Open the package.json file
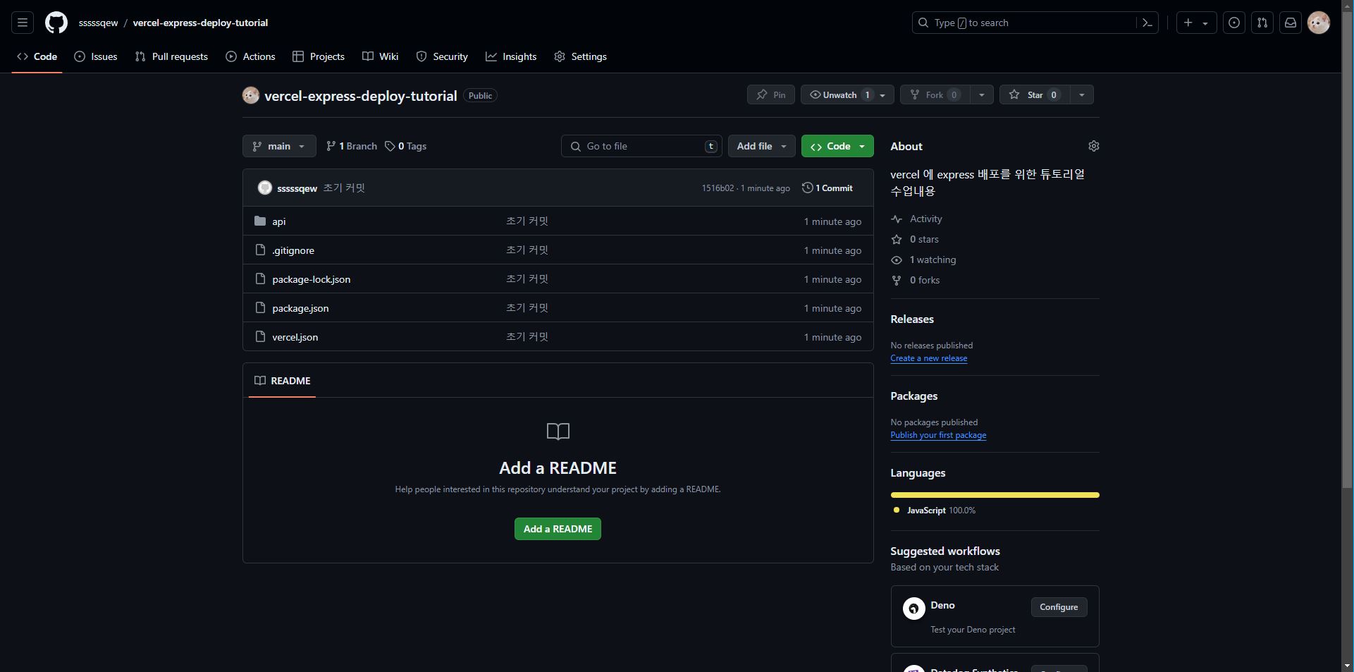Screen dimensions: 1354x672 coord(300,308)
